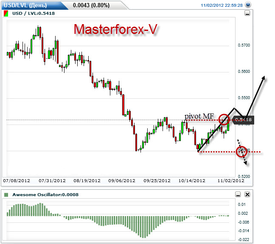Image resolution: width=275 pixels, height=244 pixels.
Task: Click the 0.002 oscillator axis label
Action: click(243, 213)
